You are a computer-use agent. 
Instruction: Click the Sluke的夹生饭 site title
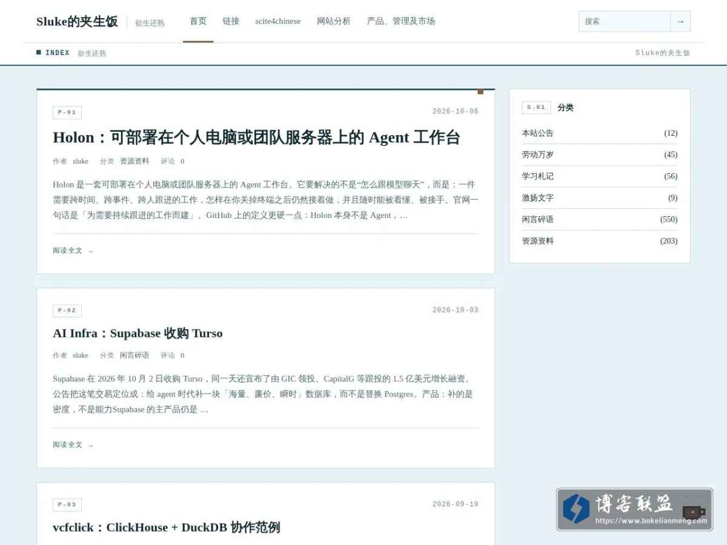pos(77,22)
